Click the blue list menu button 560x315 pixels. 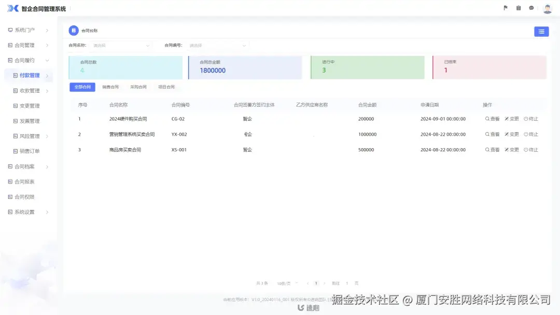541,32
